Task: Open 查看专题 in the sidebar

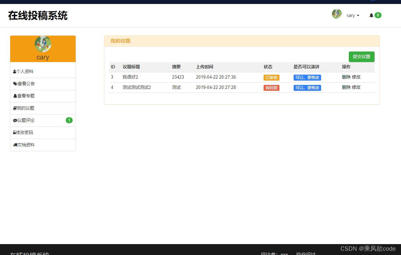Action: click(x=43, y=96)
